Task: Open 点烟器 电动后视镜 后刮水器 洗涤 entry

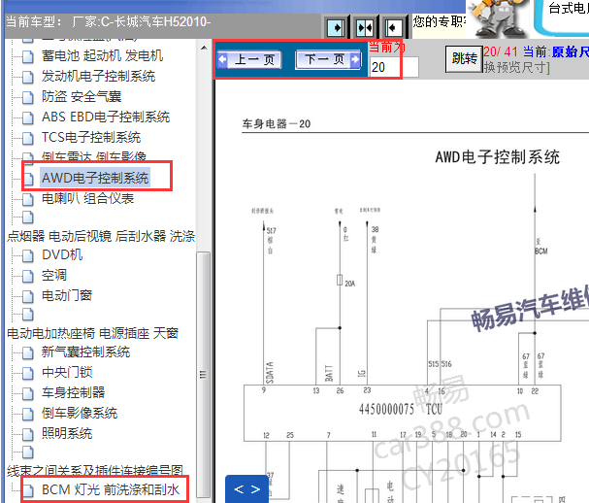Action: coord(101,236)
